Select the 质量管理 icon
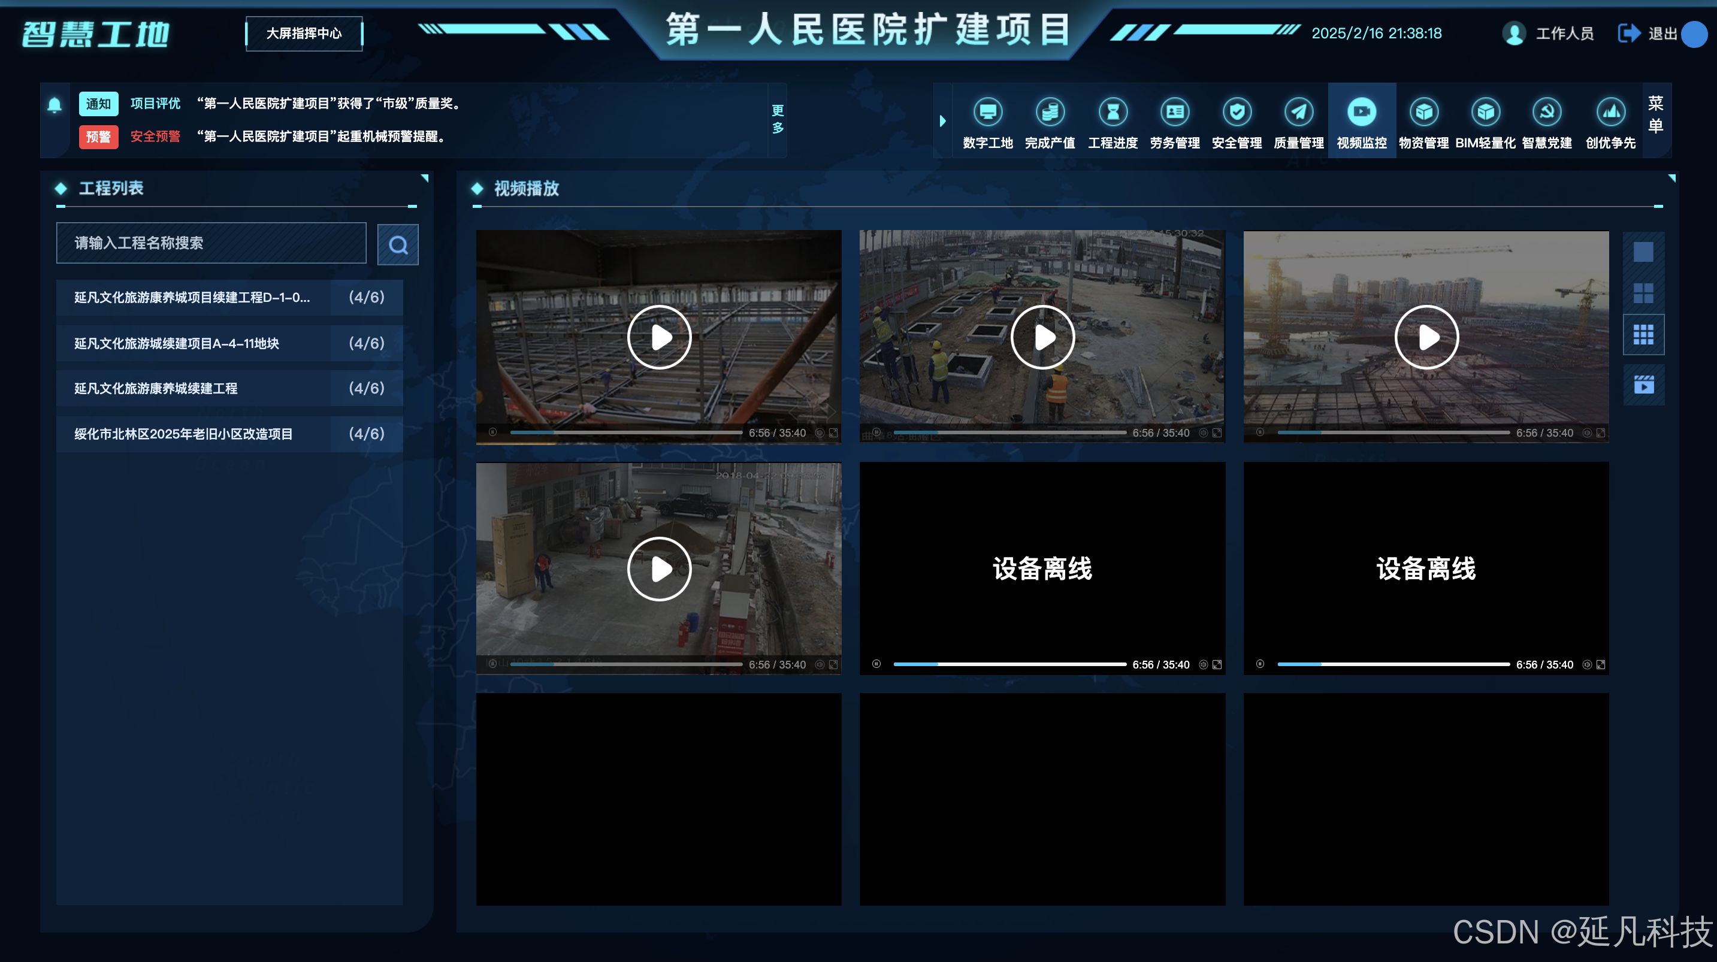 coord(1298,112)
